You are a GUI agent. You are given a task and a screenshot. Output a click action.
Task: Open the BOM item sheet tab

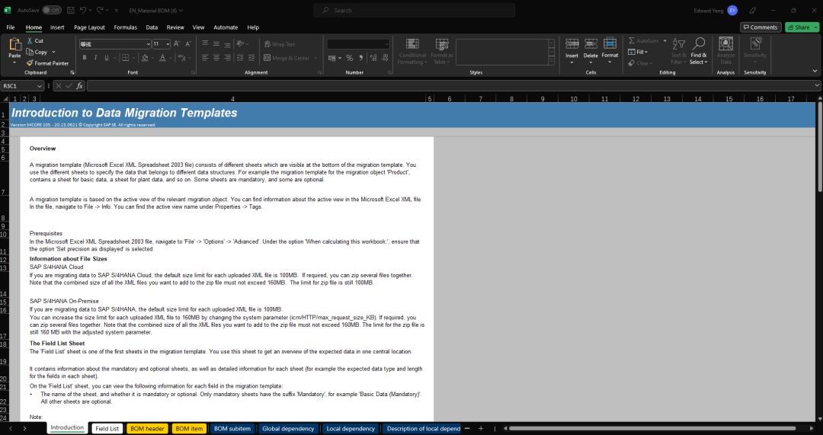point(189,429)
